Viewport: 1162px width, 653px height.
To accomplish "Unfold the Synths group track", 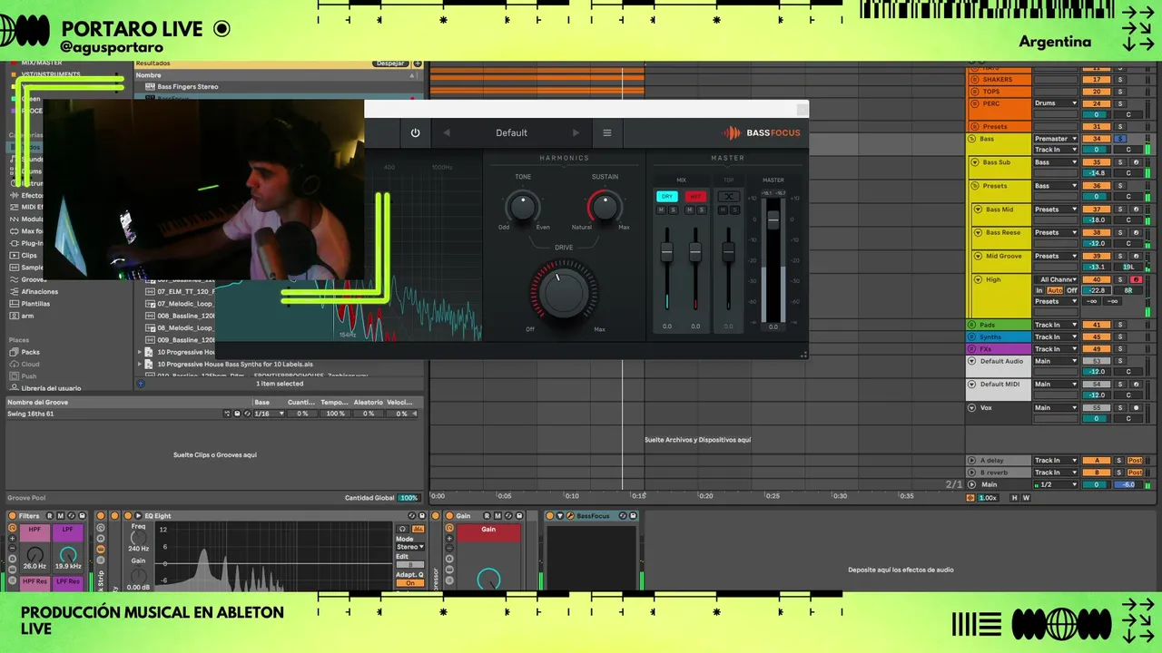I will 973,336.
